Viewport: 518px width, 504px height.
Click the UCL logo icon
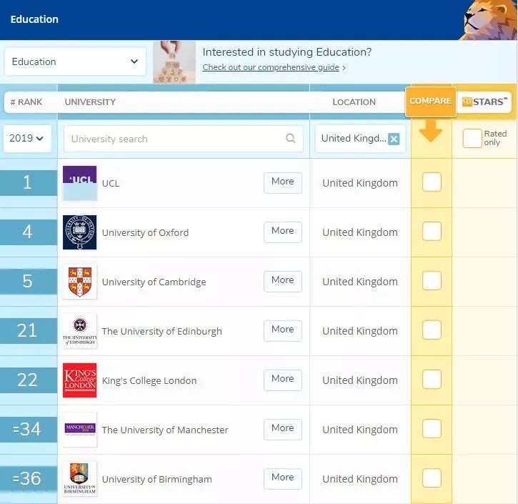79,183
